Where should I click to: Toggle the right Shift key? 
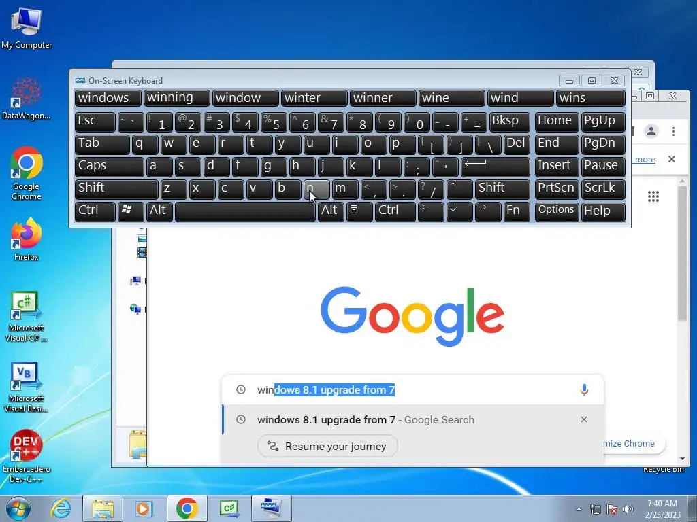click(502, 189)
